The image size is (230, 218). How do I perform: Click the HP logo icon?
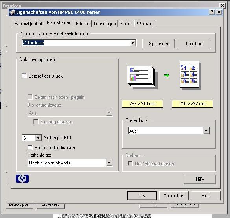coord(22,179)
